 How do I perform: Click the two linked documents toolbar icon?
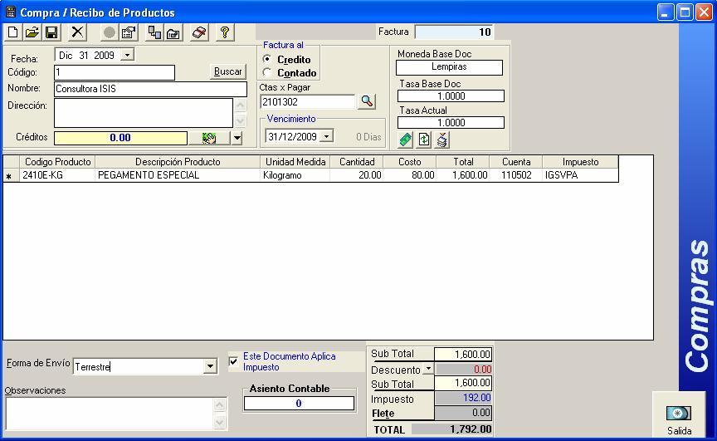(154, 32)
